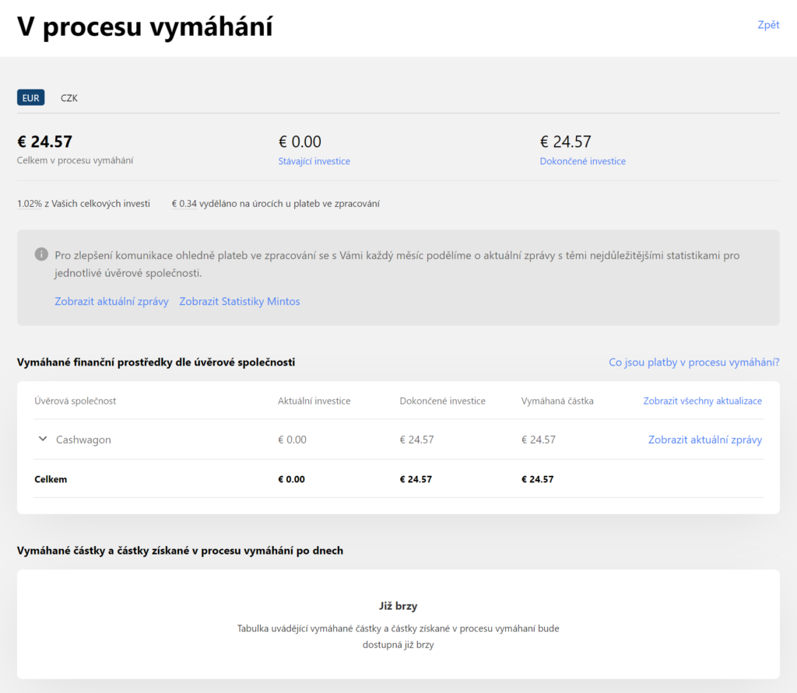Click the € 0.00 amount above Stávající investice
797x693 pixels.
coord(300,142)
